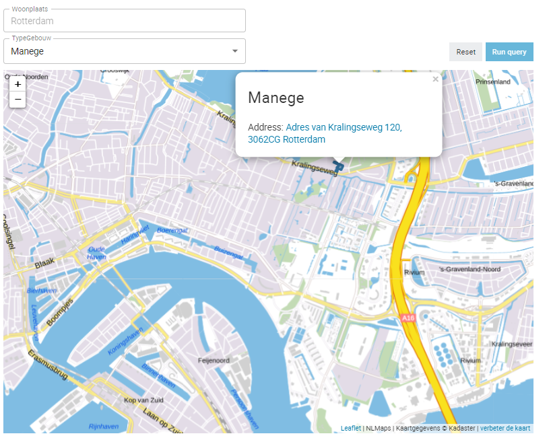Click the Kaartgegevens © Kadaster attribution text
Screen dimensions: 551x438
(x=435, y=428)
